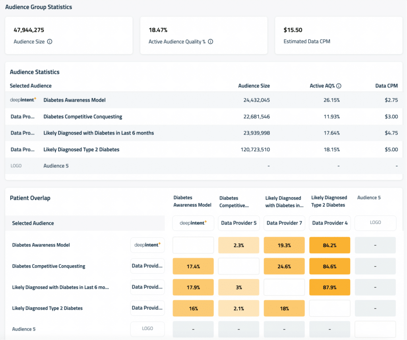Select the 3% overlap cell
The height and width of the screenshot is (340, 407).
[239, 287]
